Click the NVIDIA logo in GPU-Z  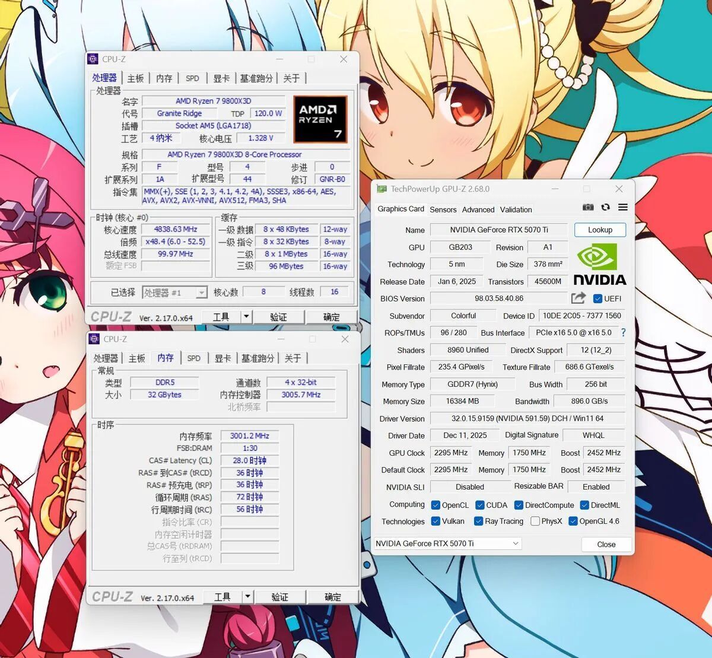click(x=600, y=264)
